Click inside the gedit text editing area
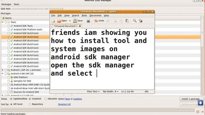 click(102, 59)
